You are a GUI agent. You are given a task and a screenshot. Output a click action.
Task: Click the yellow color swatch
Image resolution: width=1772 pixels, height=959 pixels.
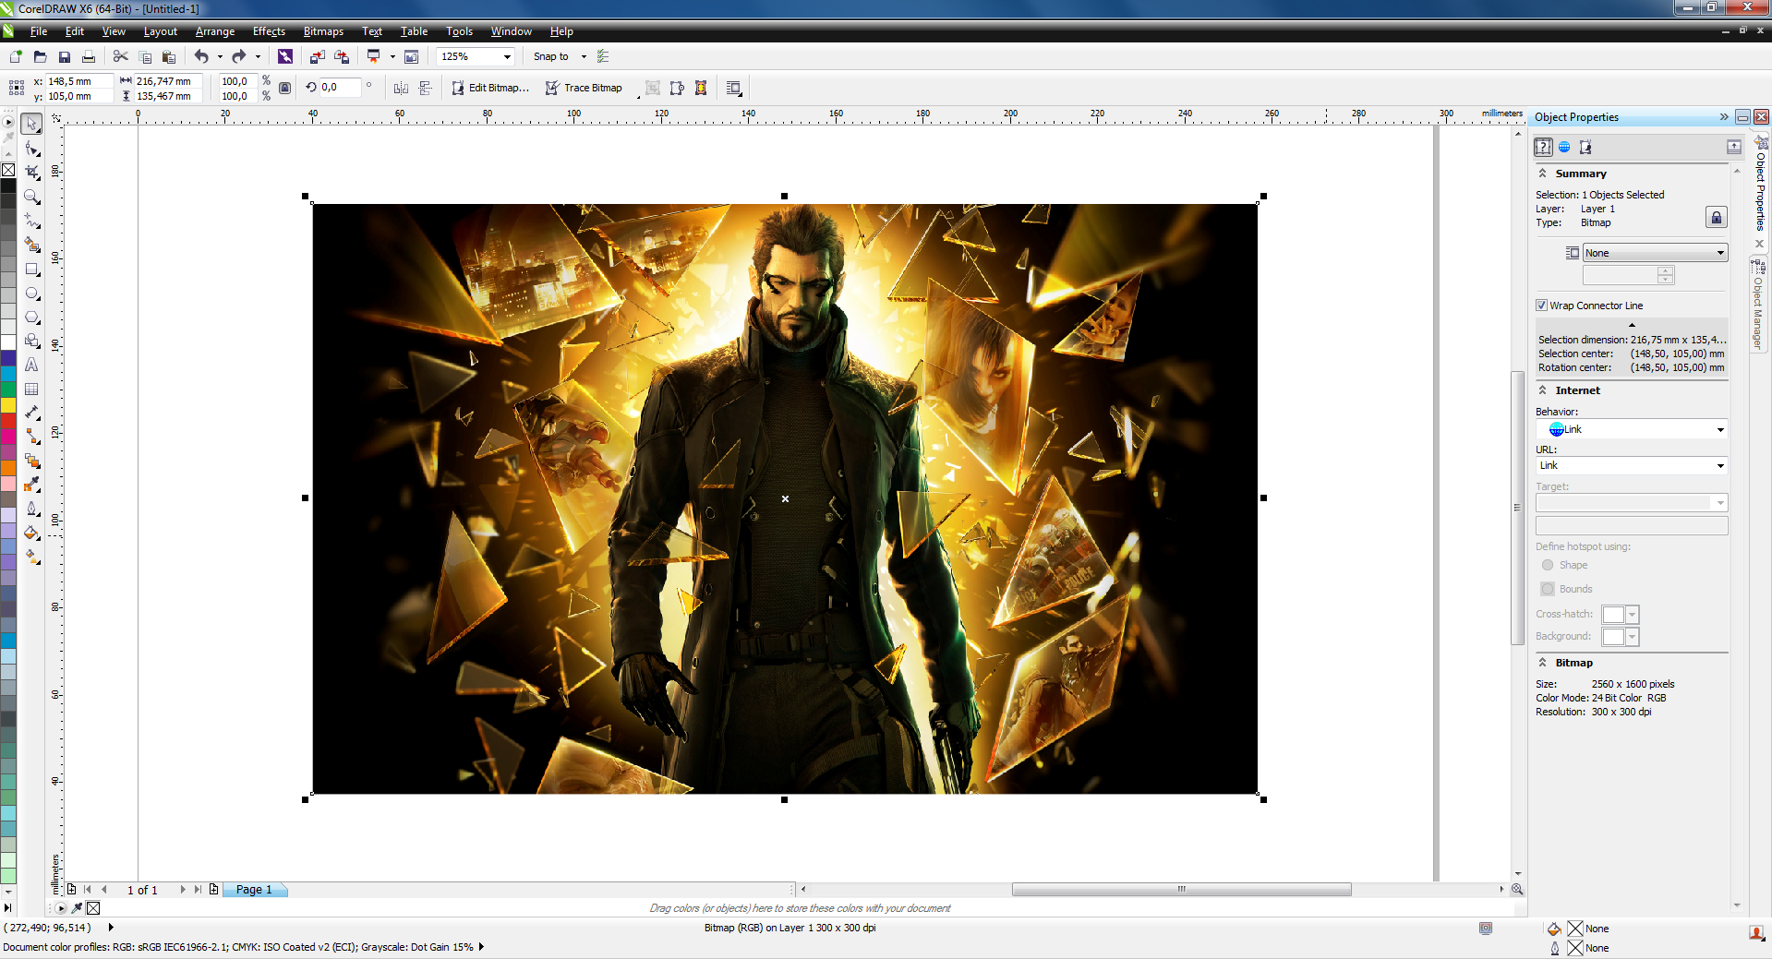click(x=7, y=405)
